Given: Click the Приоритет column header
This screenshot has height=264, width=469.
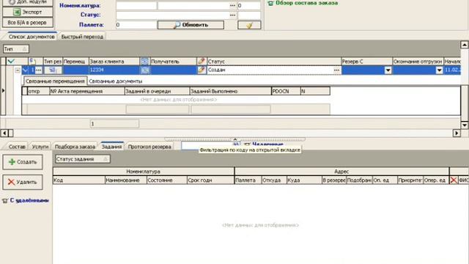Looking at the screenshot, I should pyautogui.click(x=410, y=180).
